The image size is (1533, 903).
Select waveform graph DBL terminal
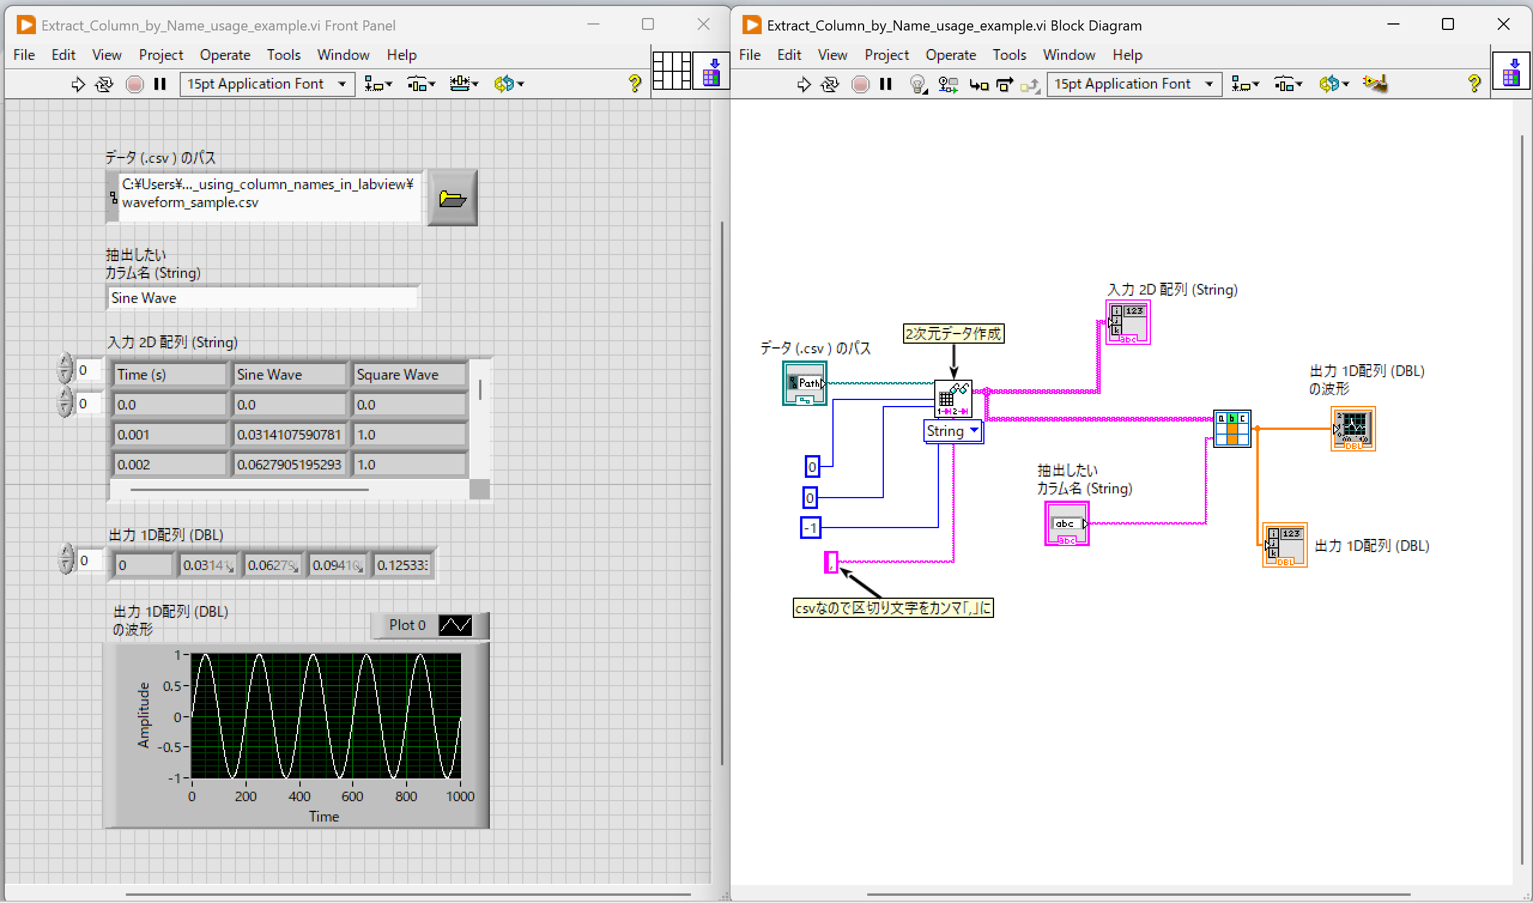[1353, 429]
